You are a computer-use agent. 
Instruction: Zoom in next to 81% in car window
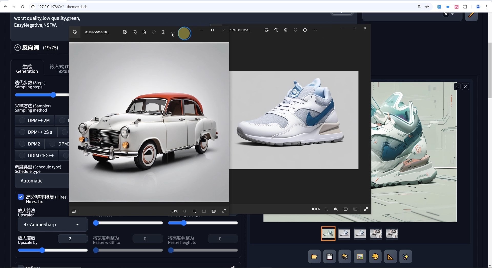tap(194, 211)
